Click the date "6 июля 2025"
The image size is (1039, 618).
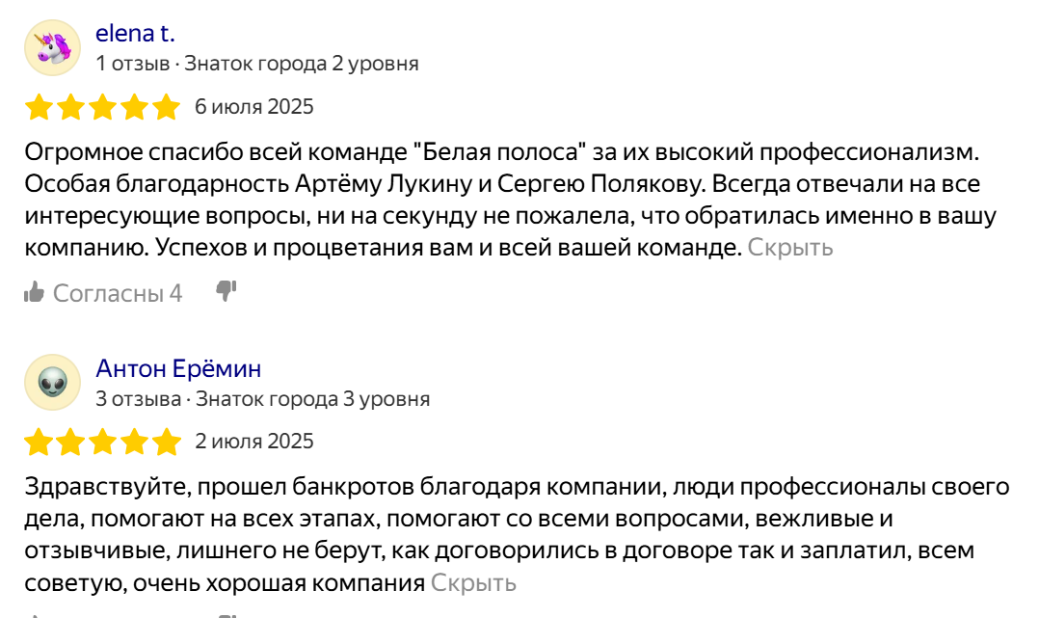pyautogui.click(x=254, y=107)
